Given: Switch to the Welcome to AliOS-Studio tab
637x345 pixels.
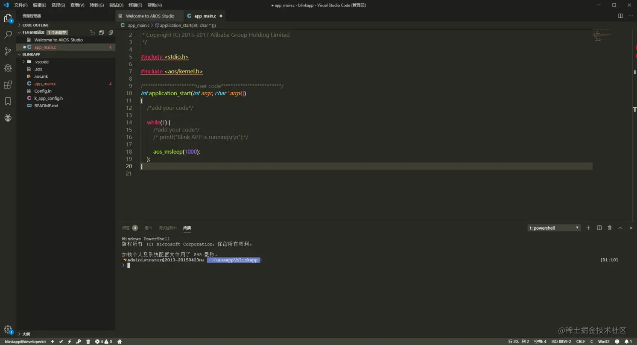Looking at the screenshot, I should (149, 16).
